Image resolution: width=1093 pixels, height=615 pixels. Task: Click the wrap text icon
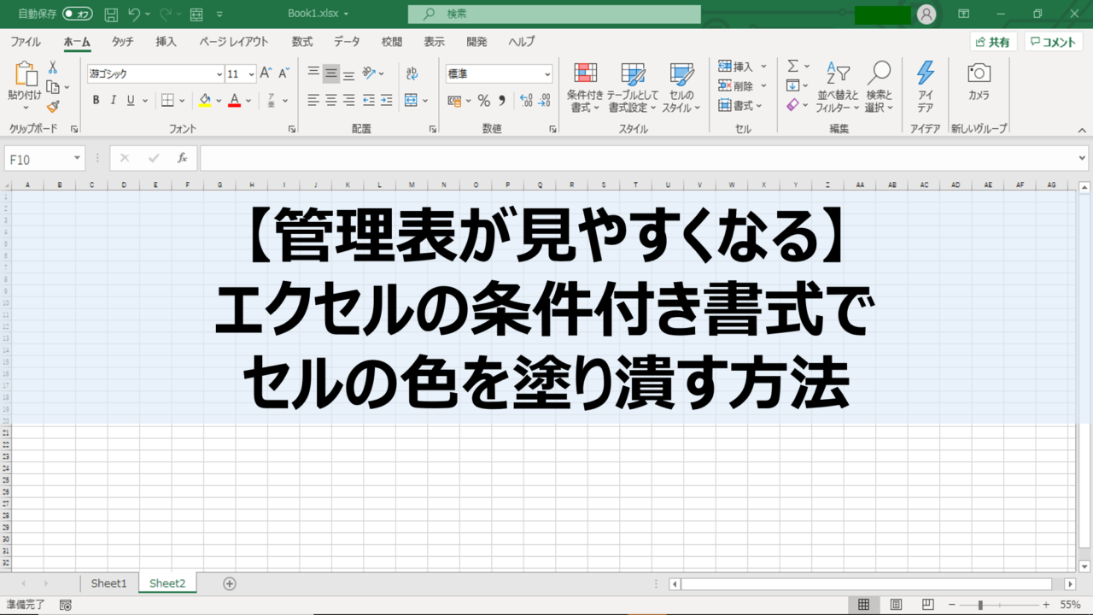[x=412, y=73]
